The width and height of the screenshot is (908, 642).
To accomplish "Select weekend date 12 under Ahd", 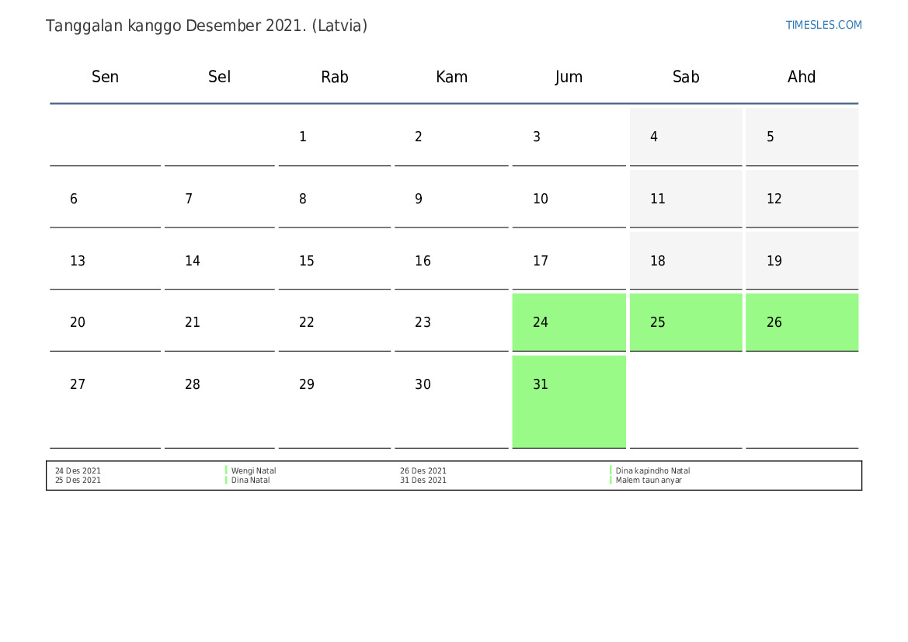I will (x=802, y=199).
